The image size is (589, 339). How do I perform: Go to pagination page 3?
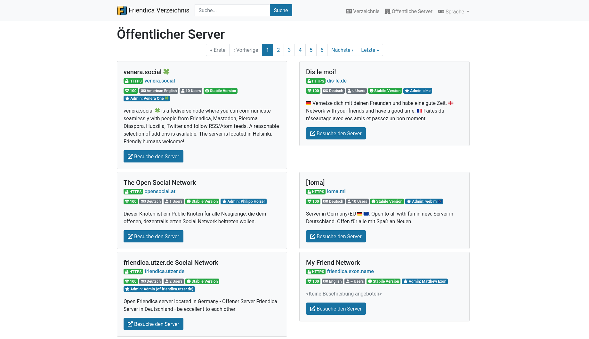tap(289, 50)
